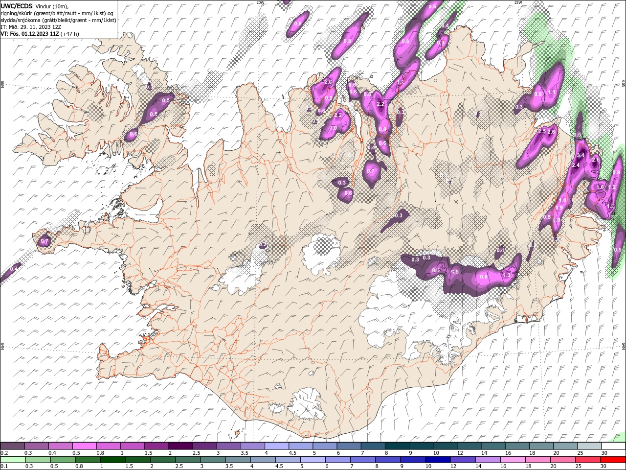The width and height of the screenshot is (626, 470).
Task: Pick upper scale swatch between 0.2 and 0.3
Action: pyautogui.click(x=12, y=446)
